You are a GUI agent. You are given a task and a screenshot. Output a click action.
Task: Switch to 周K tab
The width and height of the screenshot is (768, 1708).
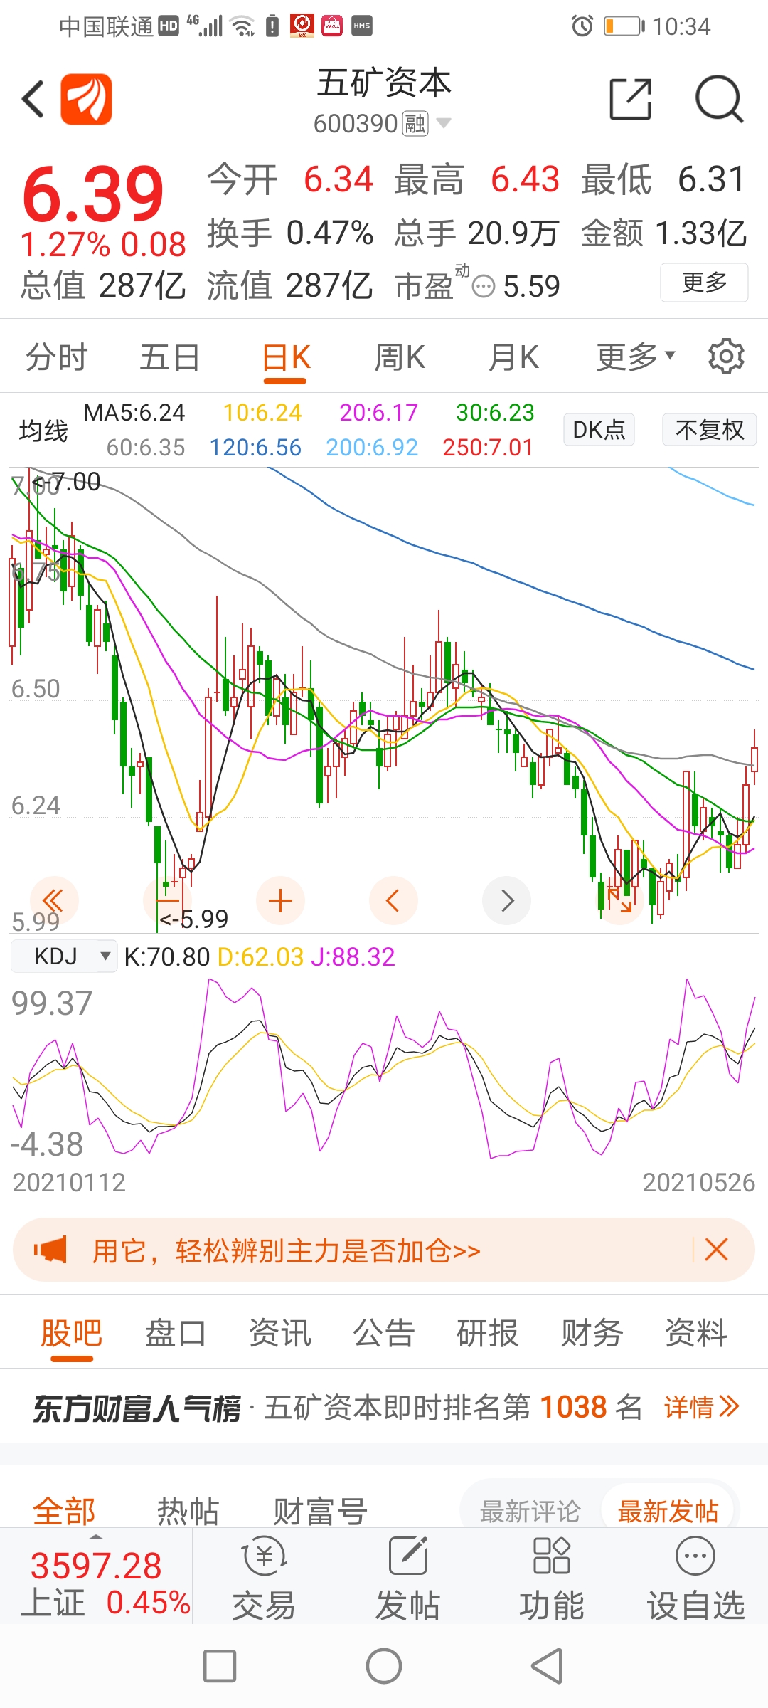tap(400, 357)
